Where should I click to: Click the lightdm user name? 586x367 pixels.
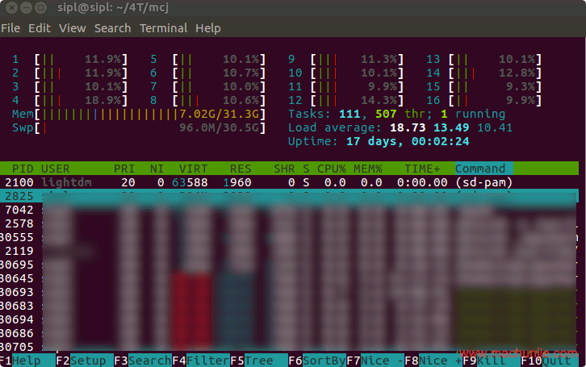[66, 182]
